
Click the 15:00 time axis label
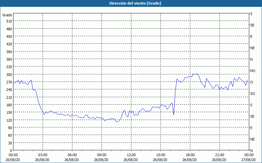coord(160,155)
